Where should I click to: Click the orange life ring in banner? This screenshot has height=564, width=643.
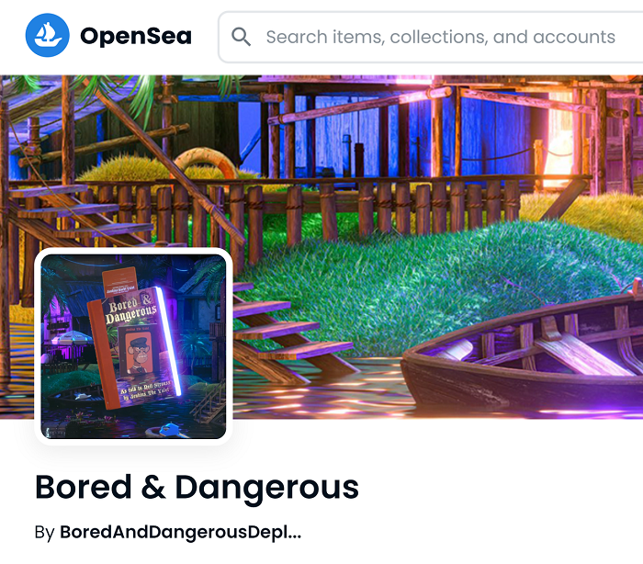[207, 161]
